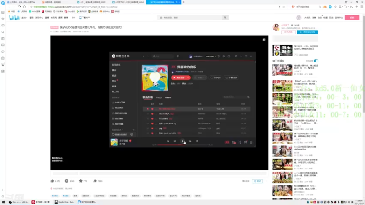Skip to previous track in NetEase player

point(175,141)
